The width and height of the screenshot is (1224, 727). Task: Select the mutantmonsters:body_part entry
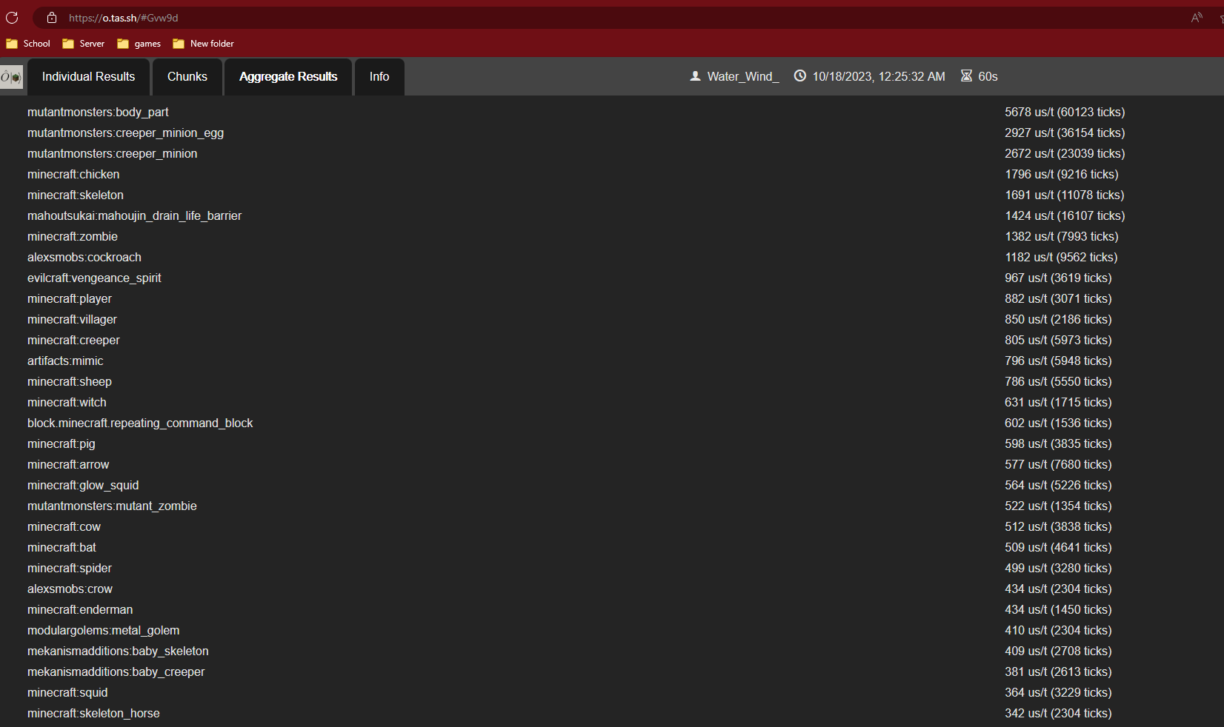coord(98,112)
